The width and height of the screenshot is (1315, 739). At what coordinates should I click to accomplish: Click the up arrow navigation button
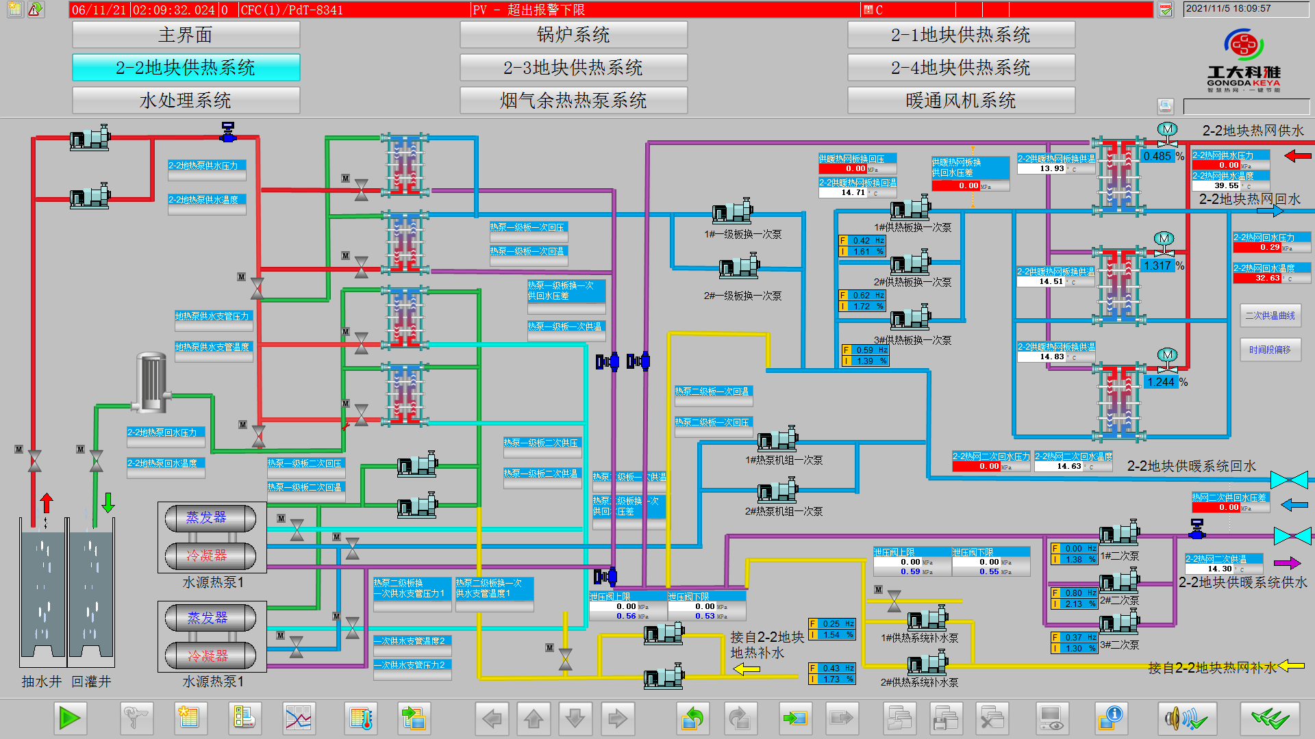(x=534, y=718)
